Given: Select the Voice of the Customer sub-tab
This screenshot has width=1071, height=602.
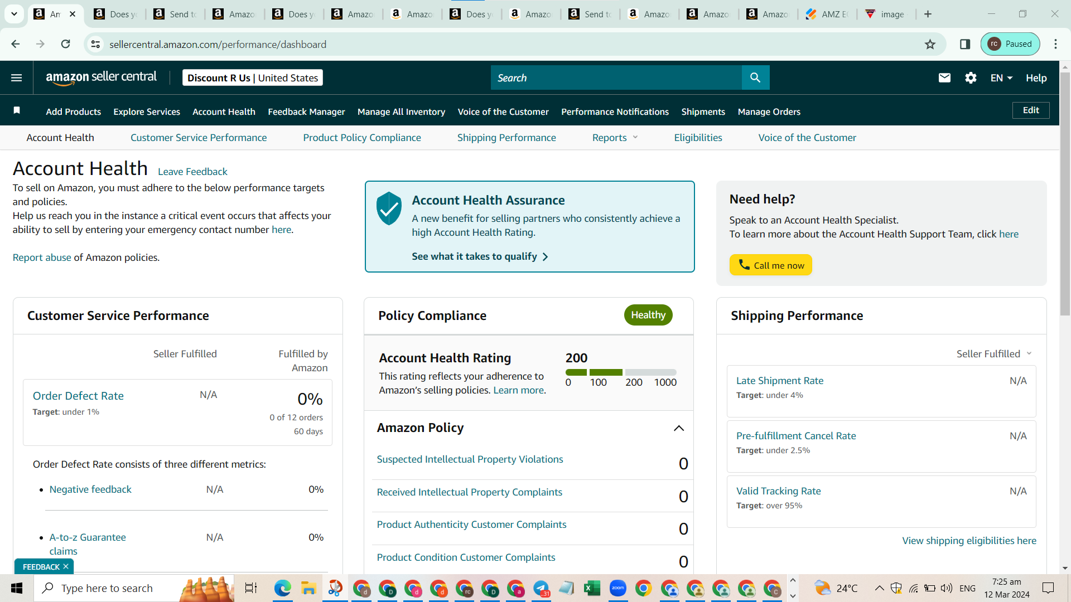Looking at the screenshot, I should coord(807,138).
